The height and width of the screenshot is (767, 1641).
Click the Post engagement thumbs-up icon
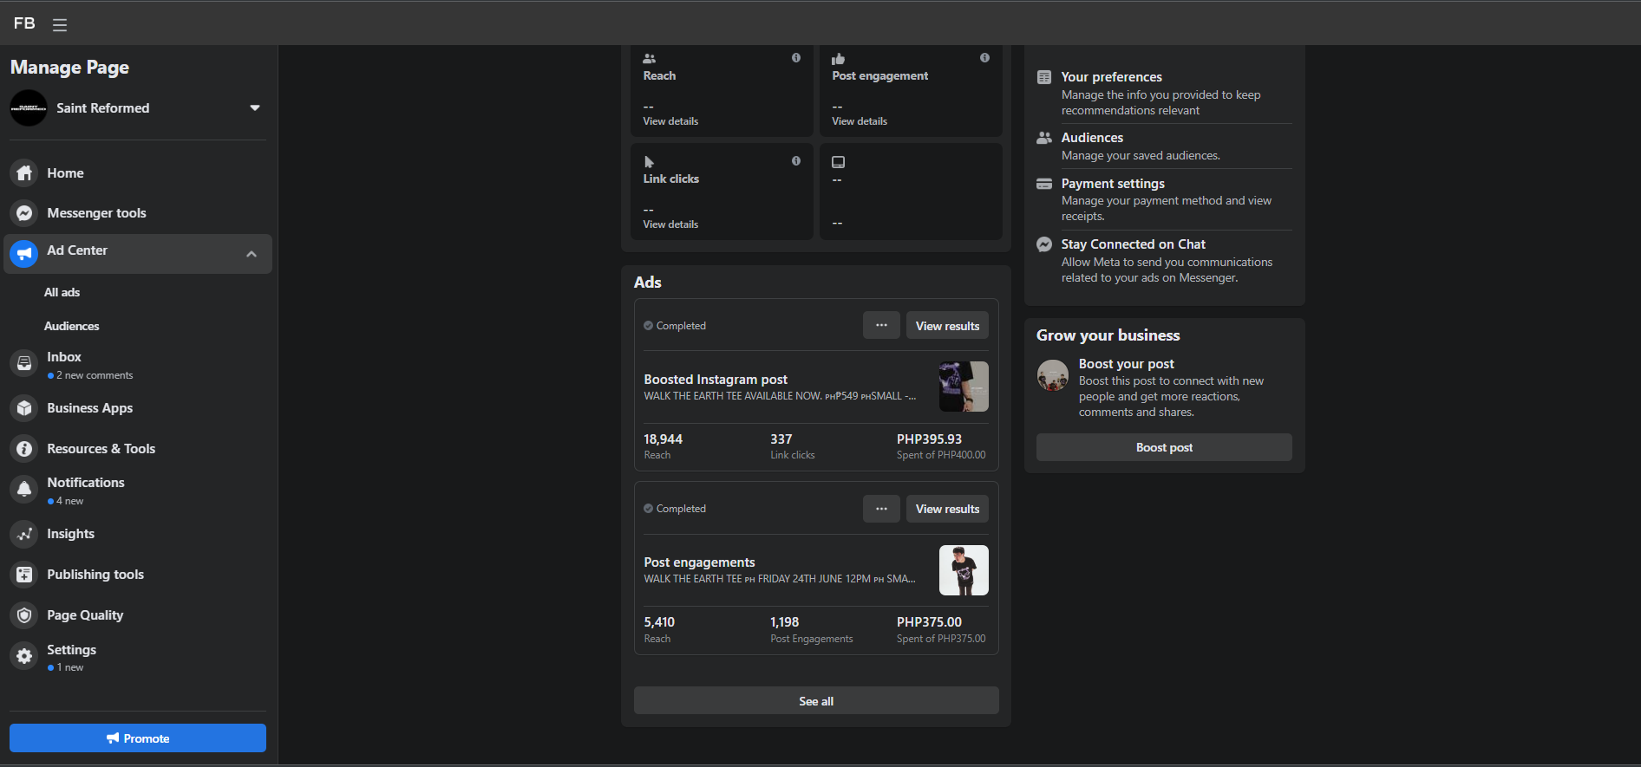(838, 59)
